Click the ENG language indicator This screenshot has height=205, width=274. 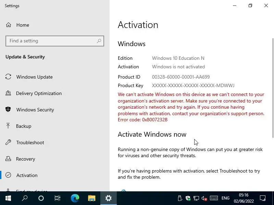[225, 198]
